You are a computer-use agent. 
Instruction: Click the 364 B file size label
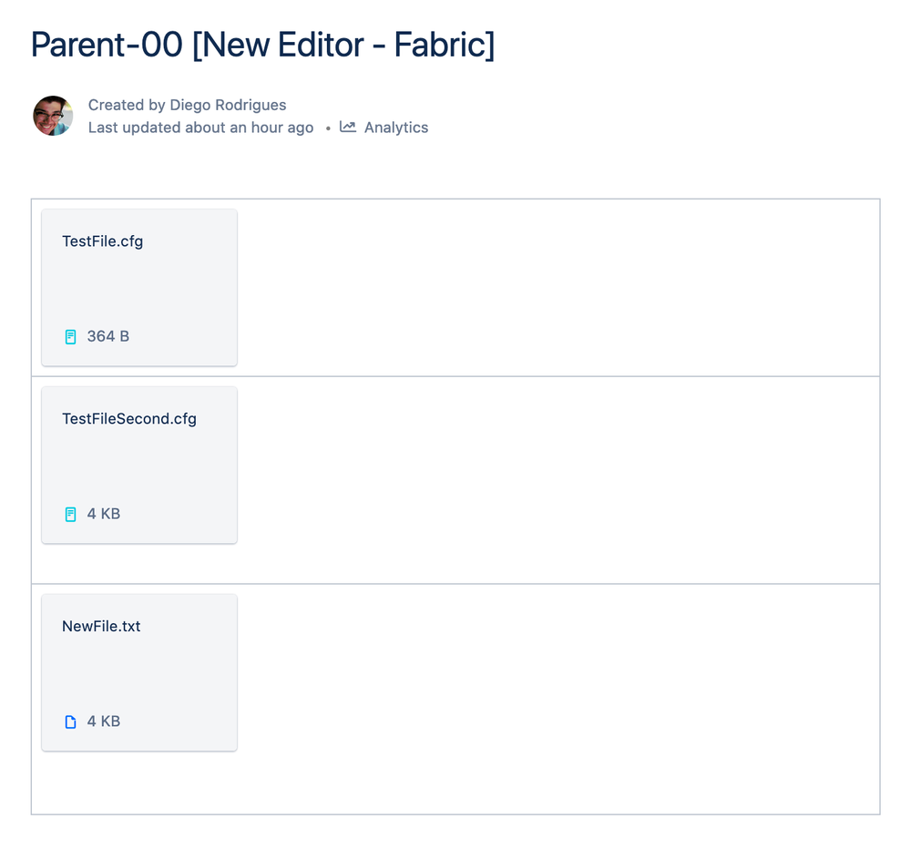[108, 336]
